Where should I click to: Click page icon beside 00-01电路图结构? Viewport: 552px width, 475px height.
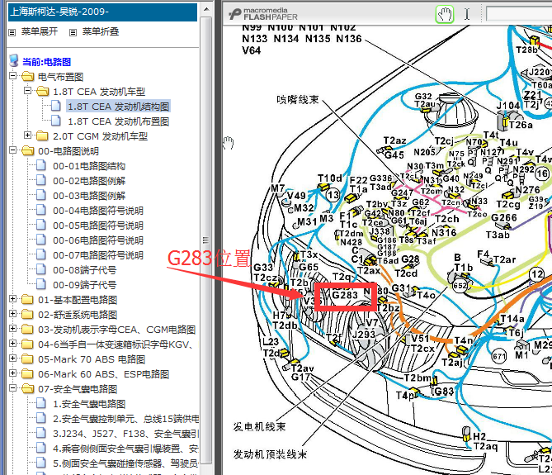tap(41, 165)
